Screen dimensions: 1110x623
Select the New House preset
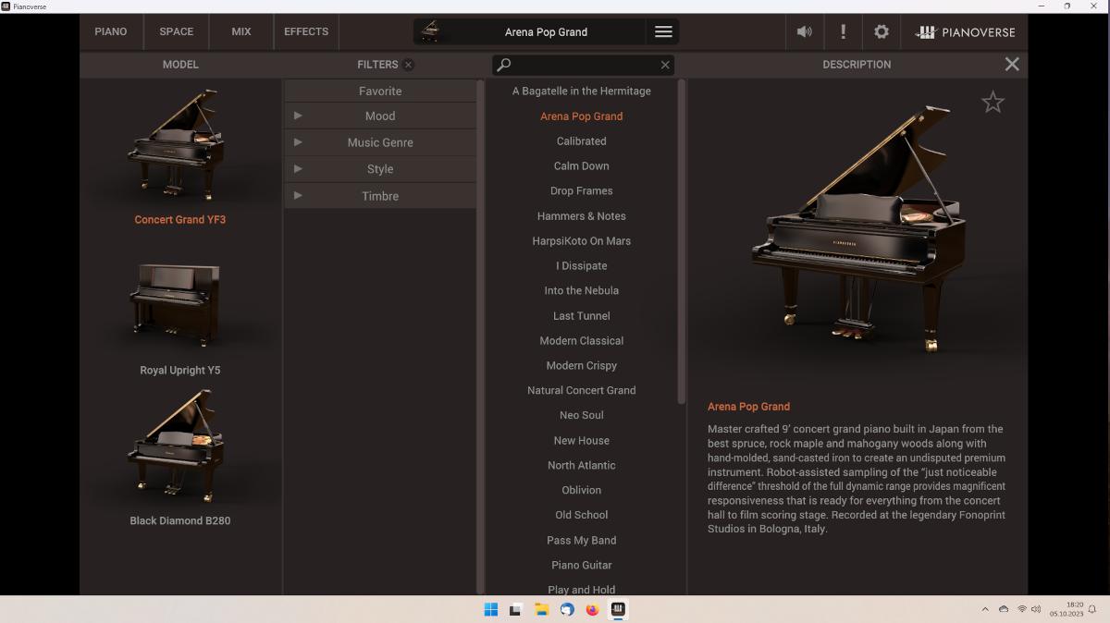tap(582, 441)
